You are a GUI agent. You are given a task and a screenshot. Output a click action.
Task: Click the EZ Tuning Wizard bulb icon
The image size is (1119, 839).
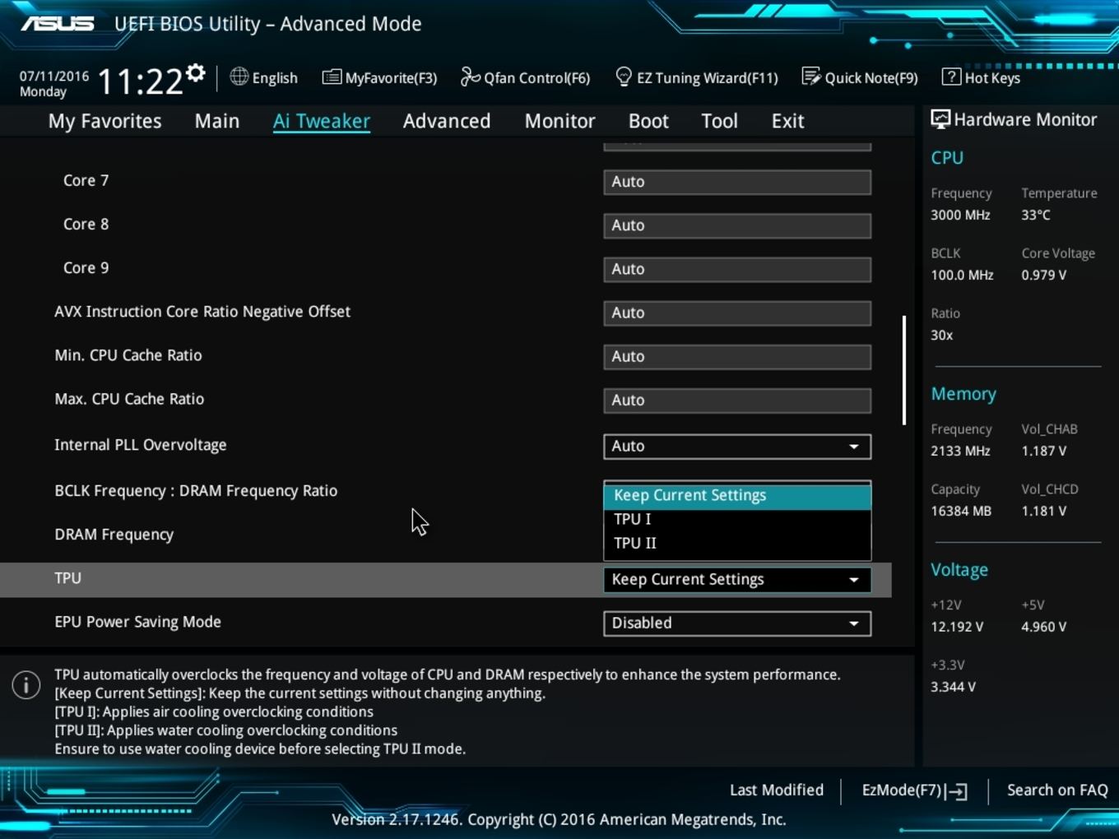point(624,76)
